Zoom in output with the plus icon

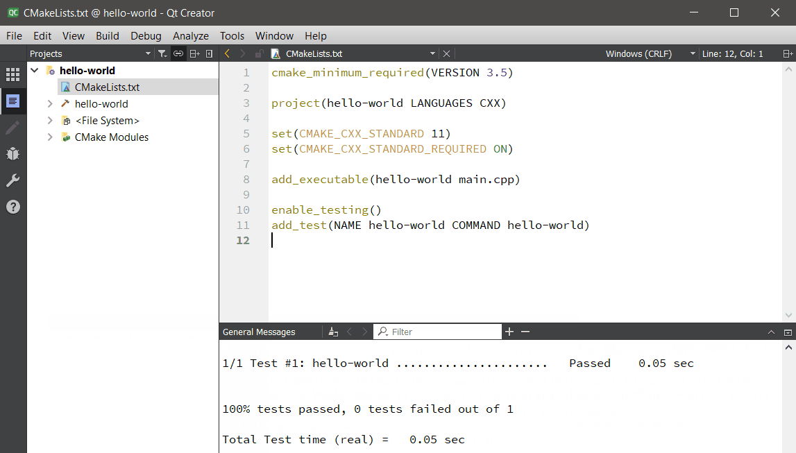click(x=509, y=332)
